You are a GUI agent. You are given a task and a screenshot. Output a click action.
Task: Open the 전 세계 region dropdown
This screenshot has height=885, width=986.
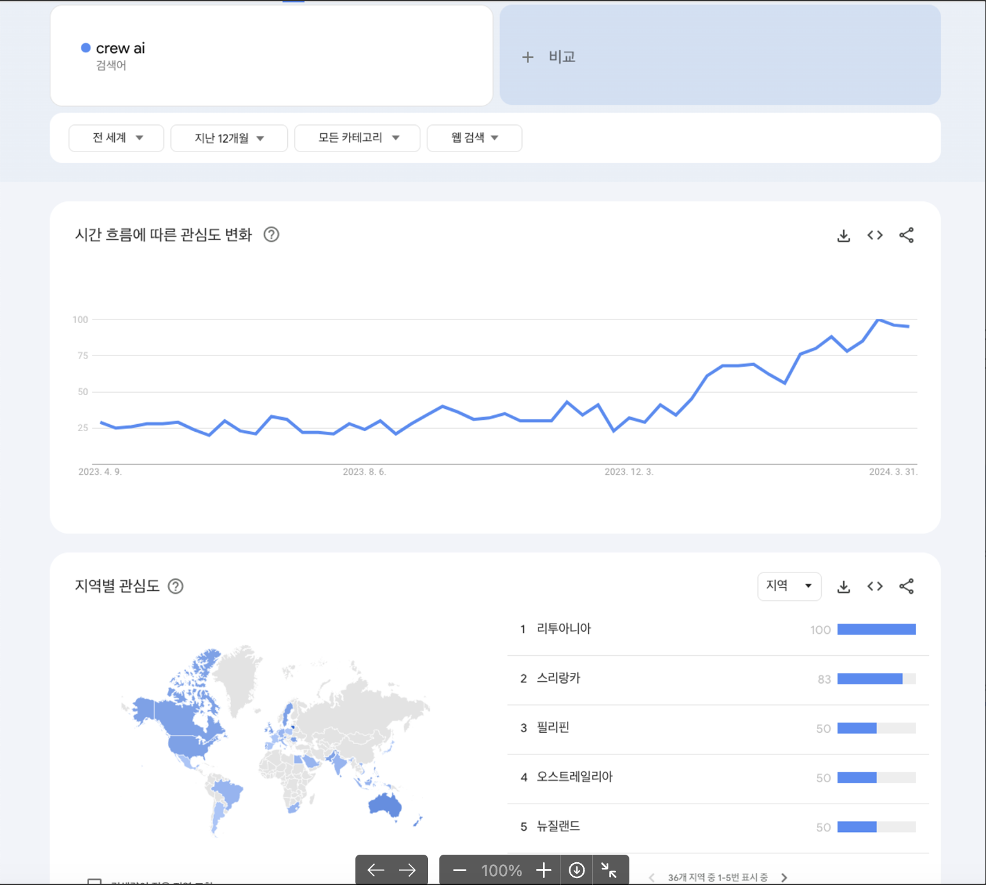pos(117,138)
